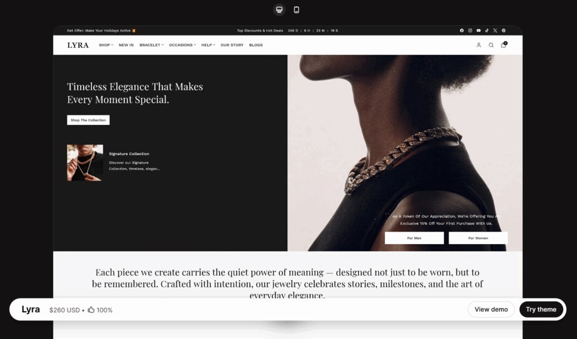Screen dimensions: 577x339
Task: Open the Instagram social icon
Action: [x=471, y=30]
